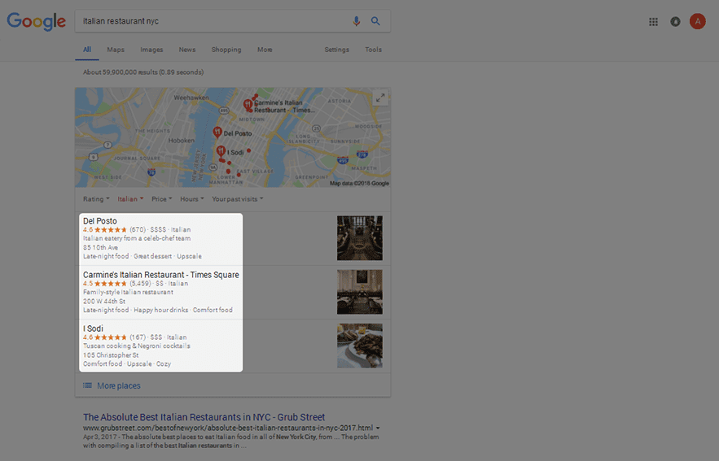This screenshot has height=461, width=719.
Task: Click the address '105 Christopher St'
Action: (111, 354)
